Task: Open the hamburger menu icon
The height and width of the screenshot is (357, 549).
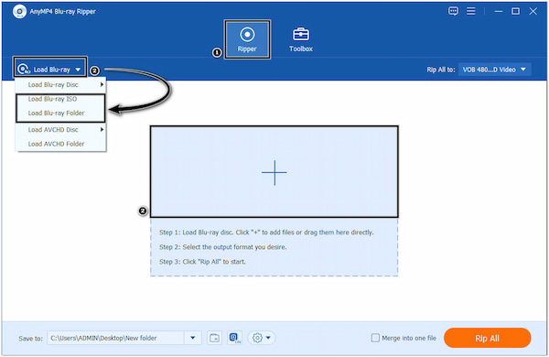Action: (471, 11)
